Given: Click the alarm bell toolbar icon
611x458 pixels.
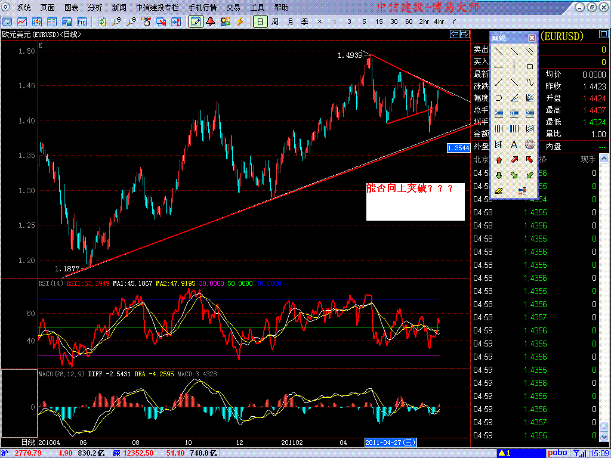Looking at the screenshot, I should click(x=211, y=22).
